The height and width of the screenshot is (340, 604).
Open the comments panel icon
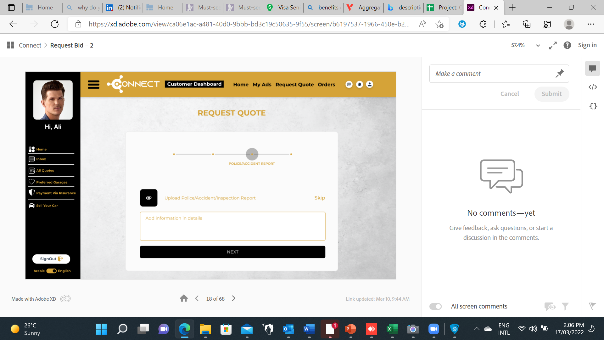point(593,68)
